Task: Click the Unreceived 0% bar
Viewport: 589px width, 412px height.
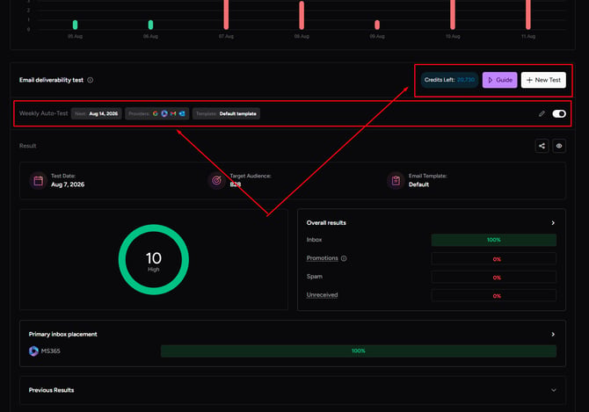Action: [493, 296]
